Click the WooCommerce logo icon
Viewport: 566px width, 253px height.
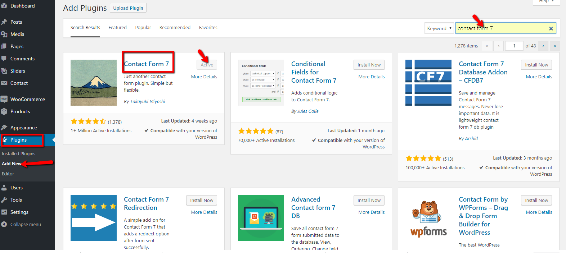[4, 99]
